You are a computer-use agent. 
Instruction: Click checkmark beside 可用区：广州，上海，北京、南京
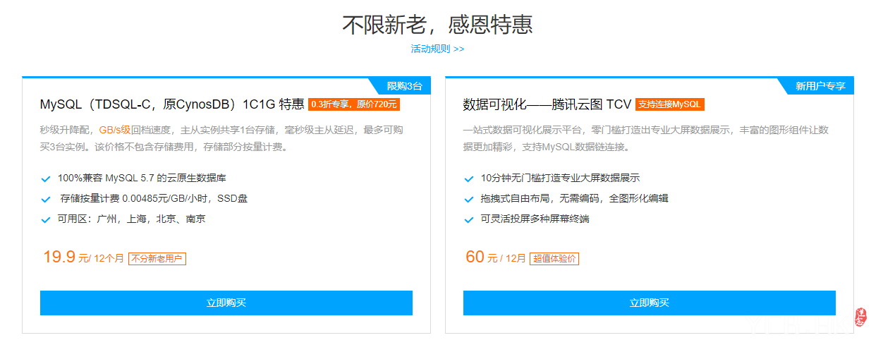46,219
